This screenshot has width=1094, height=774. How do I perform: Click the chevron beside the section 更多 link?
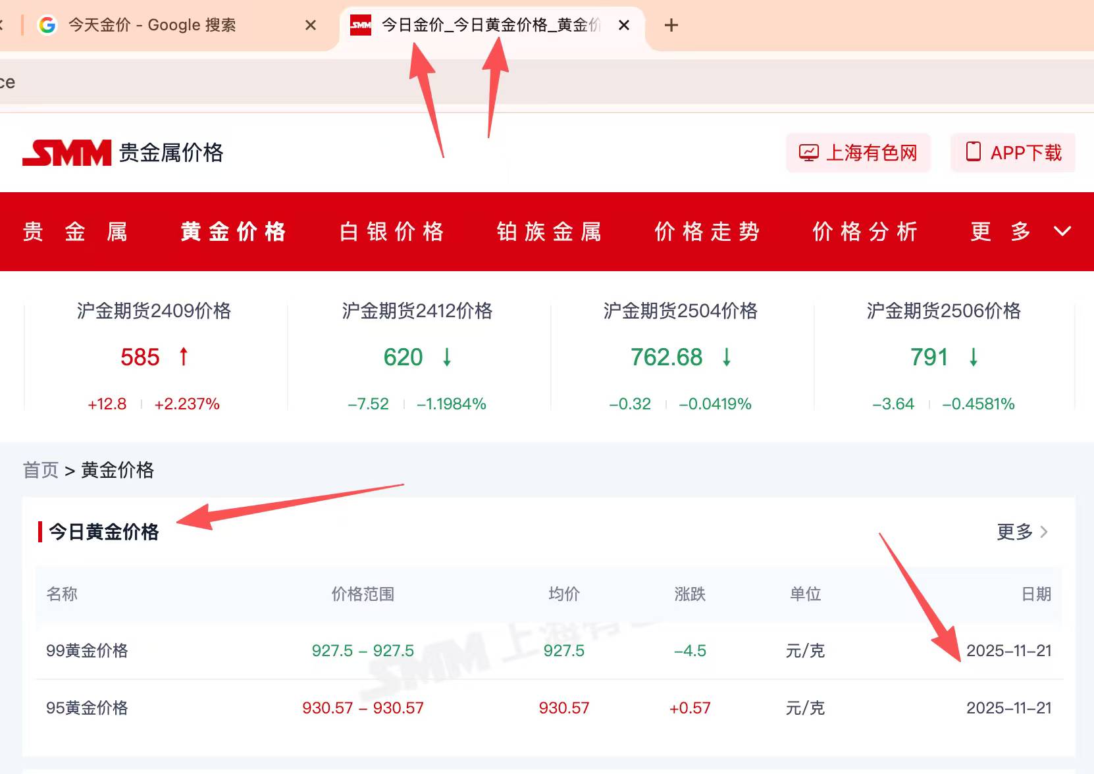click(1044, 532)
